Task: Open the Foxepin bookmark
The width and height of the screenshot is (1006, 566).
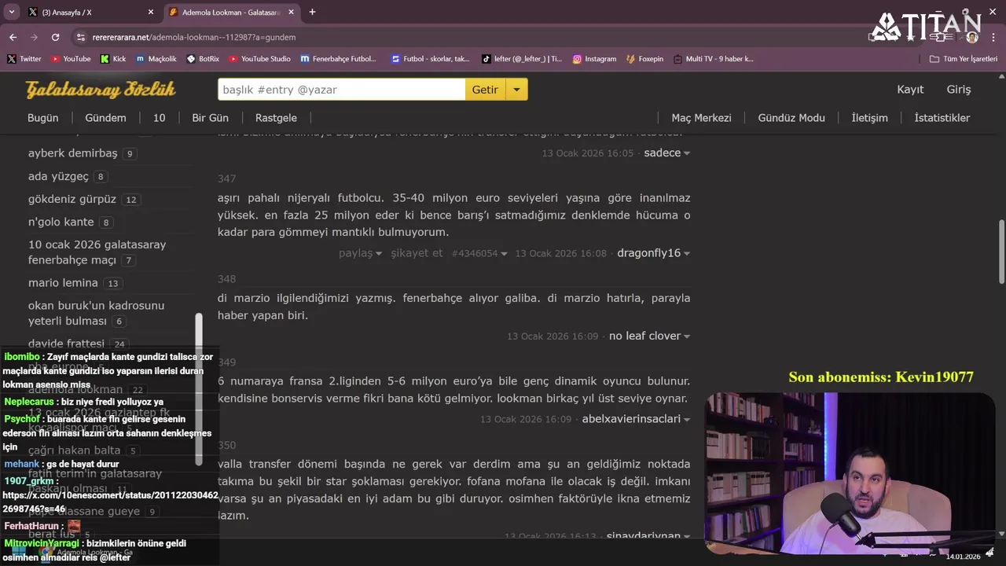Action: click(x=644, y=59)
